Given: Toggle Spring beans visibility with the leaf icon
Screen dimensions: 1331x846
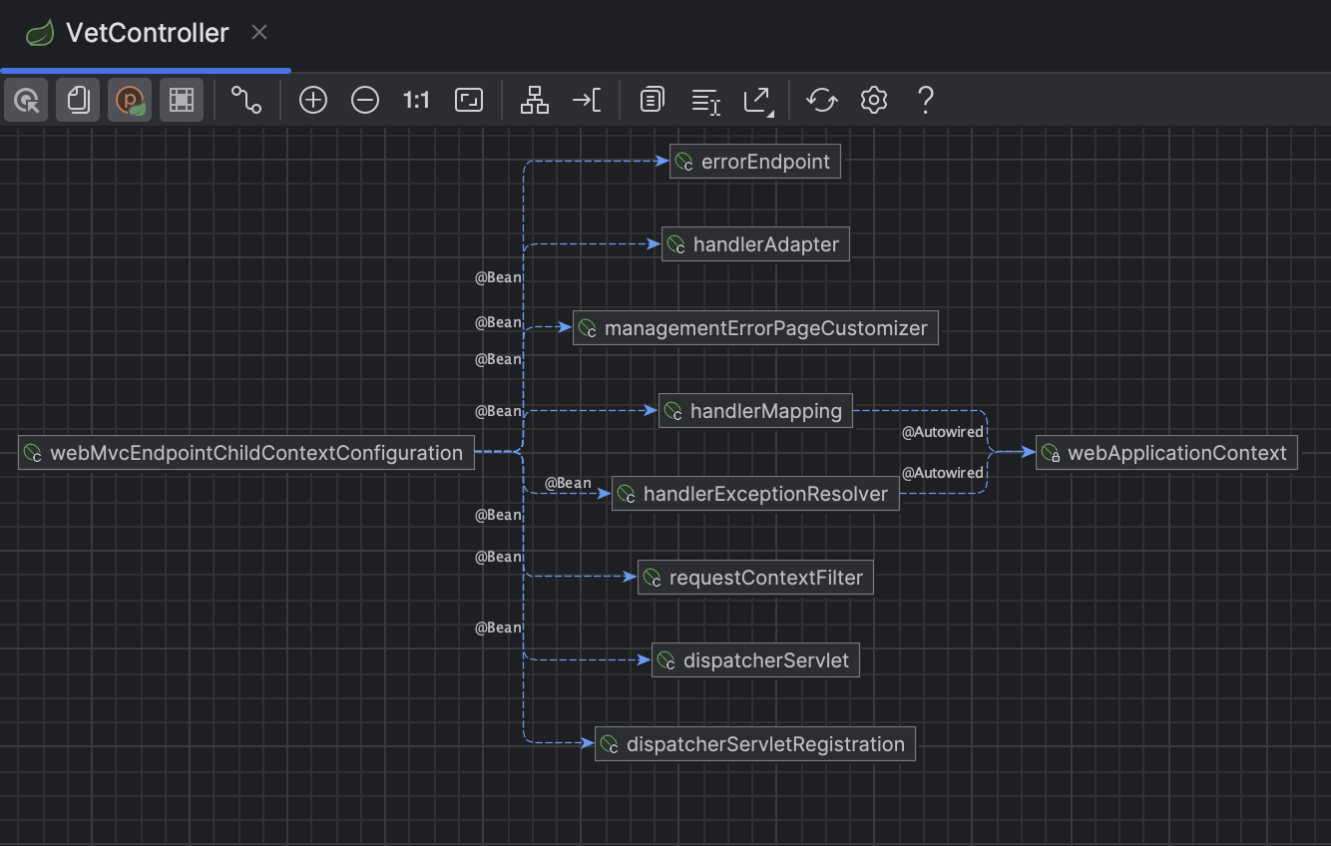Looking at the screenshot, I should click(130, 100).
